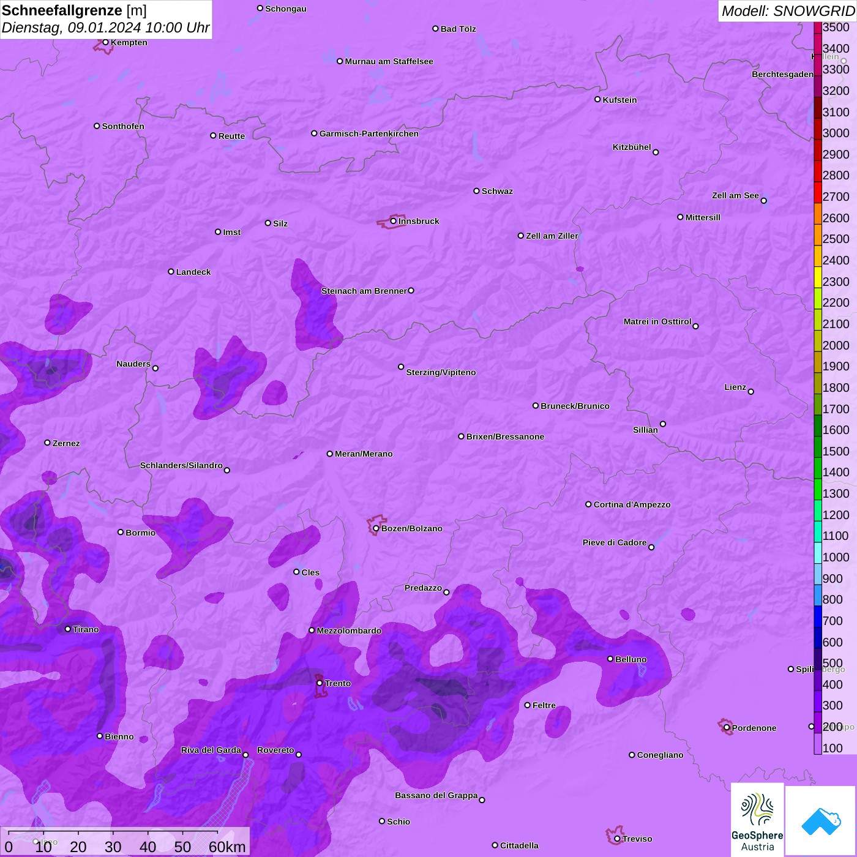The height and width of the screenshot is (857, 857).
Task: Click the 'Zell am Ziller' label
Action: [x=552, y=236]
